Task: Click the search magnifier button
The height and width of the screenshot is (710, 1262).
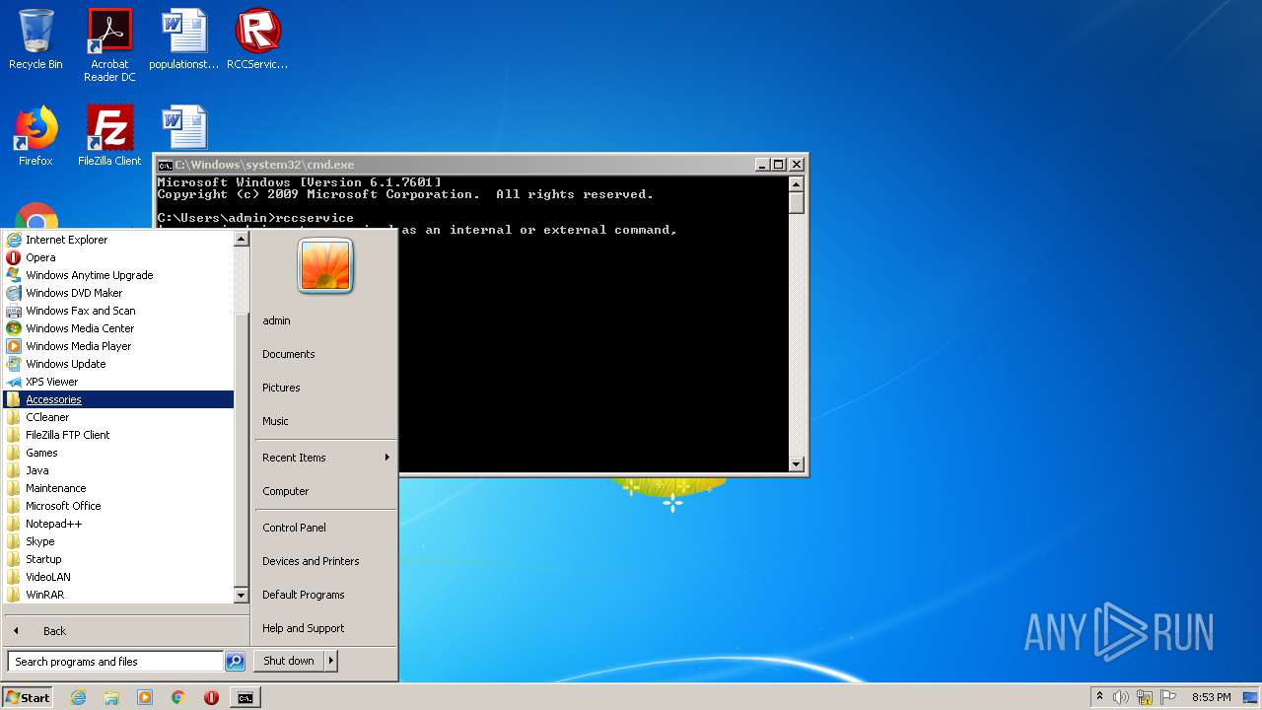Action: [x=235, y=662]
